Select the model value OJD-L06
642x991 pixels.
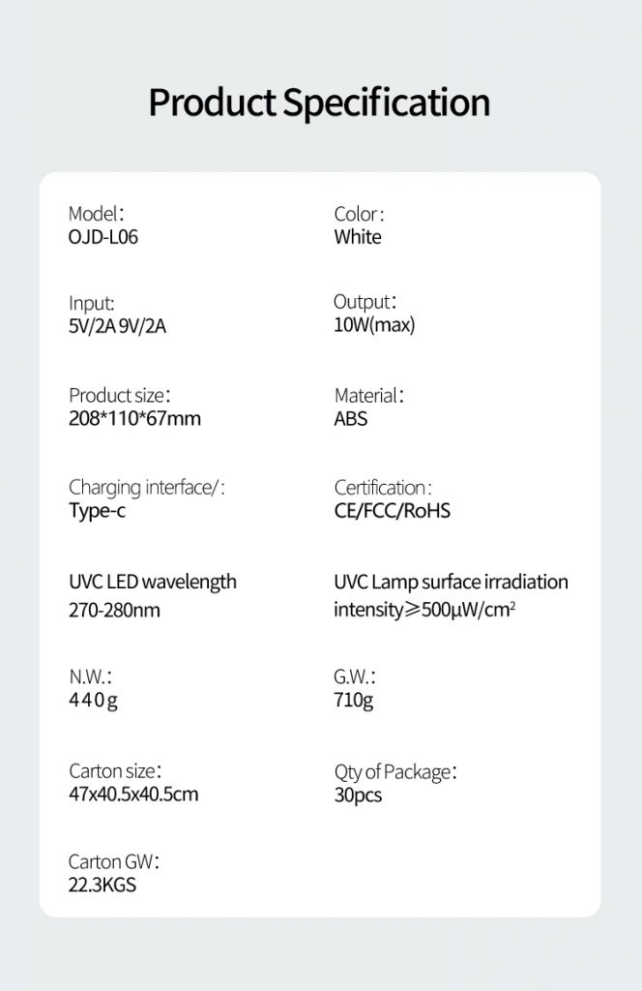point(102,237)
